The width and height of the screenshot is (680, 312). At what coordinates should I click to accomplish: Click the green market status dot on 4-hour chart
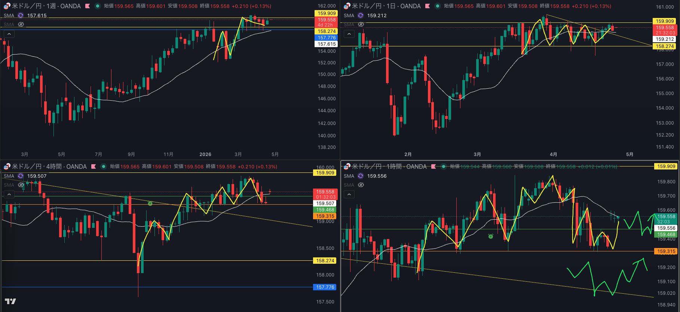(103, 166)
